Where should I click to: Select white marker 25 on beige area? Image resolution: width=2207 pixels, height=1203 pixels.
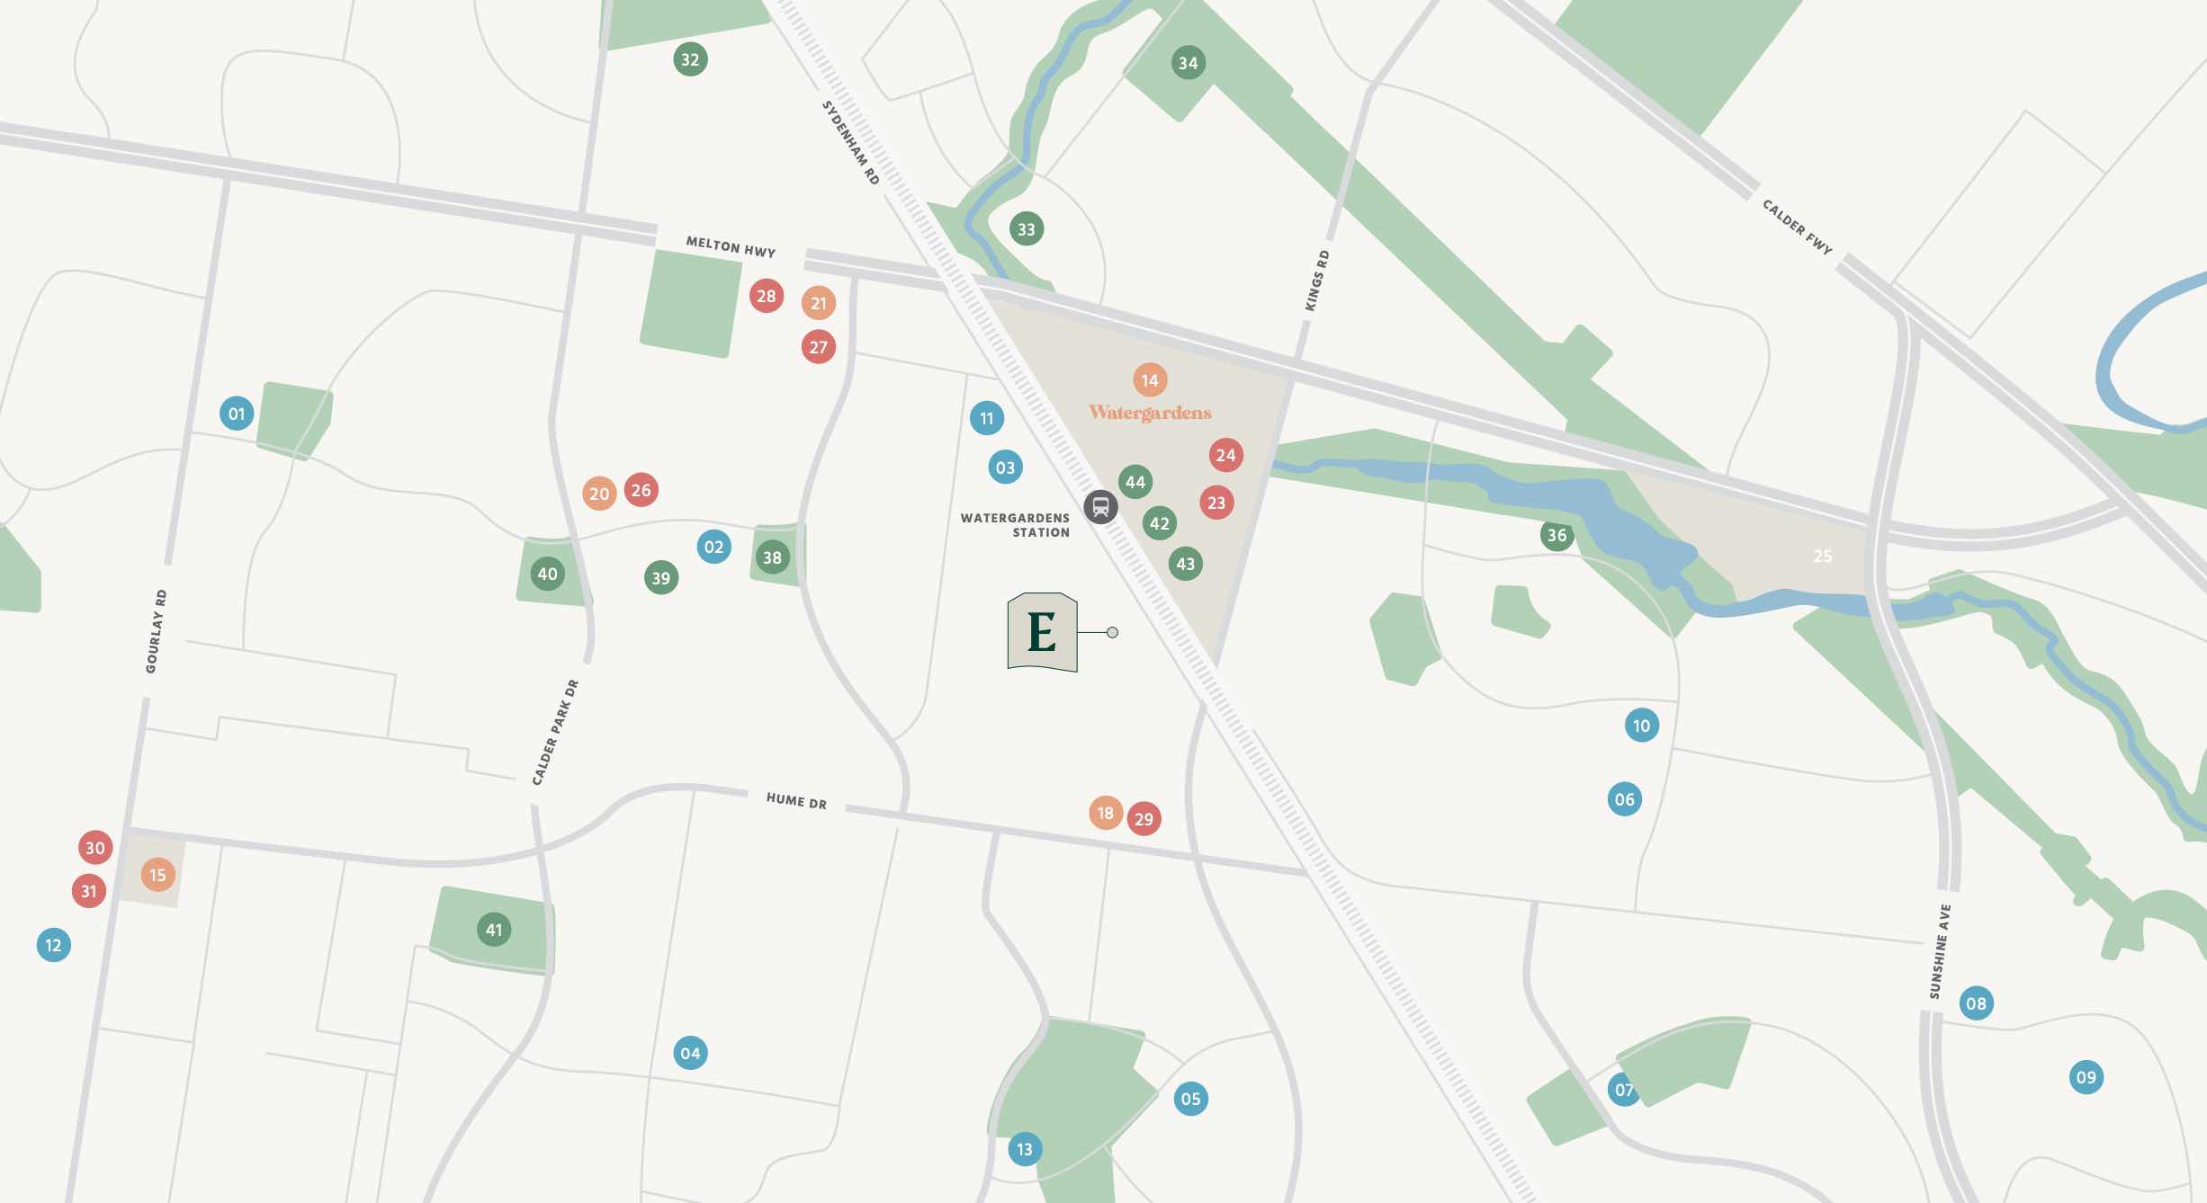1822,556
